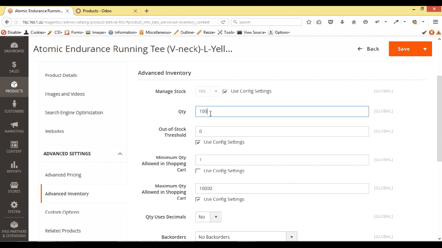The width and height of the screenshot is (442, 248).
Task: Click the chat smiley icon in toolbar
Action: point(365,22)
